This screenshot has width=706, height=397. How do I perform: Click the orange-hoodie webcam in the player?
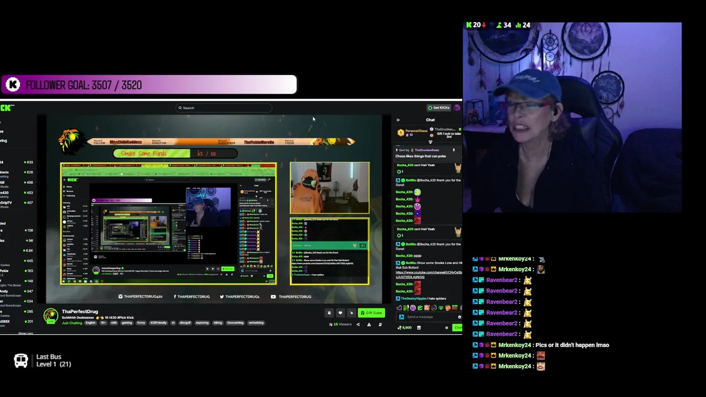[330, 187]
